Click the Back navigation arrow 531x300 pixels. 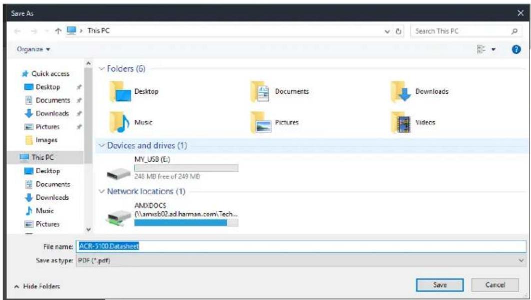pyautogui.click(x=17, y=31)
